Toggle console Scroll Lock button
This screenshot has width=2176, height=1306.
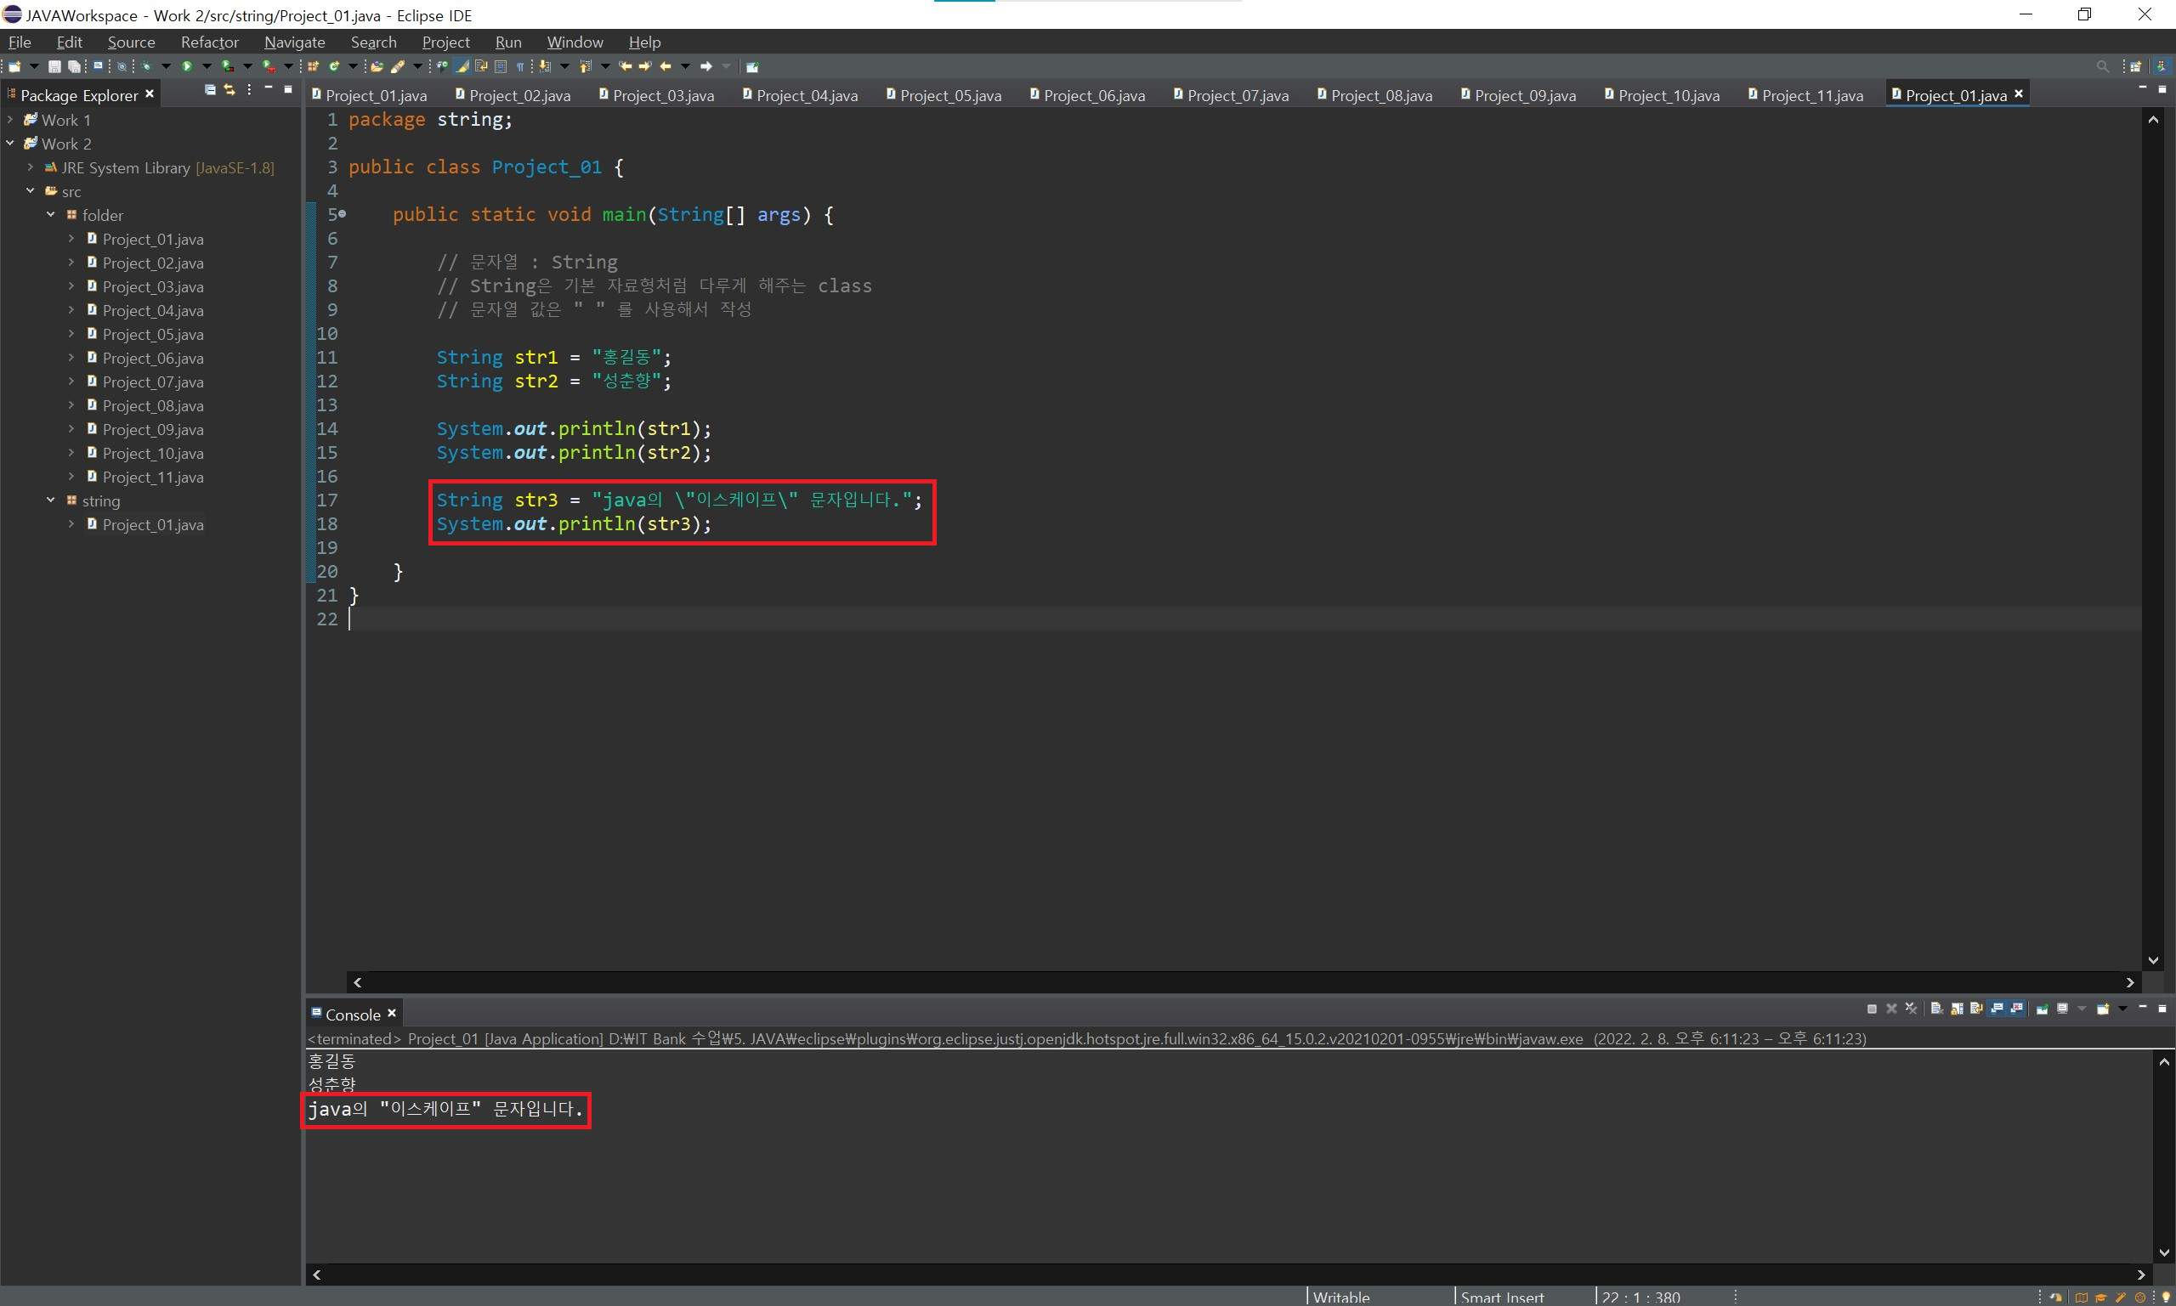pos(1957,1009)
